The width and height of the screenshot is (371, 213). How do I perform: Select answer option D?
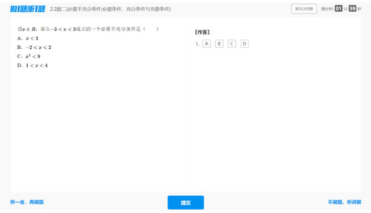point(245,44)
